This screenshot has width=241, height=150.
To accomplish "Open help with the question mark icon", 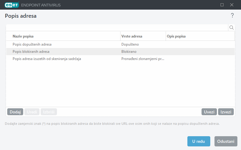I will click(x=232, y=16).
